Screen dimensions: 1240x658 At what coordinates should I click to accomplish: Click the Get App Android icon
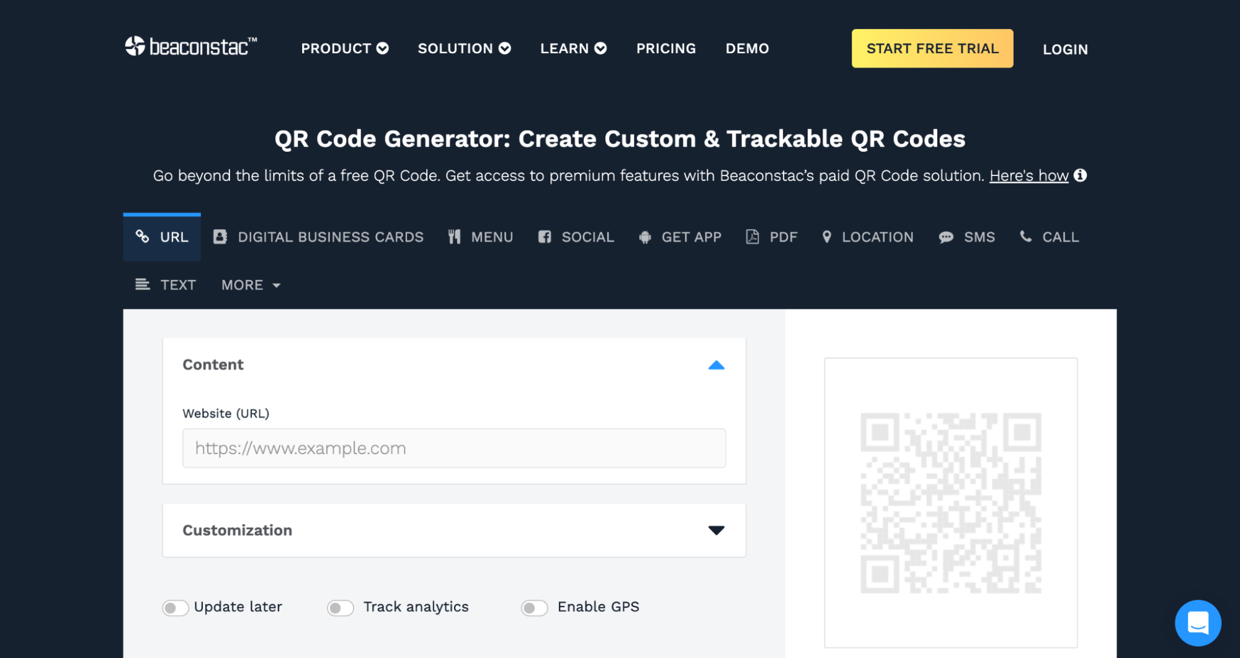click(x=645, y=237)
